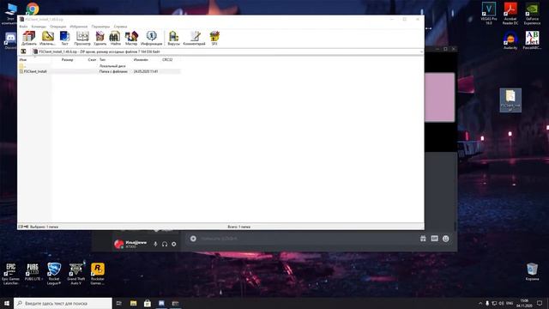Click Discord attach file plus button

click(x=193, y=239)
